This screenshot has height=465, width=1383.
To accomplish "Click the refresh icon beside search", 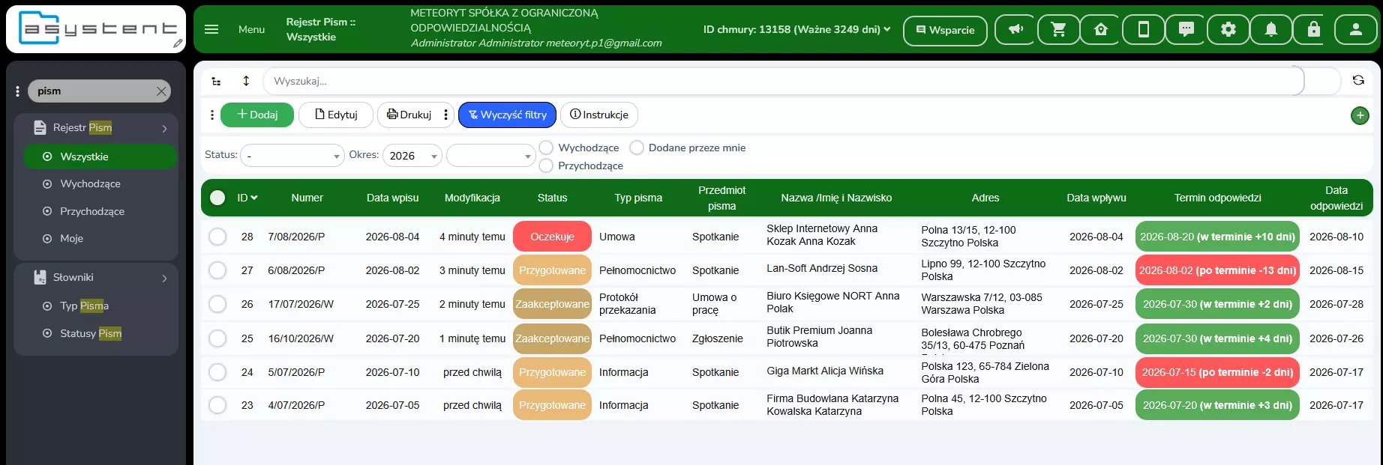I will coord(1358,80).
